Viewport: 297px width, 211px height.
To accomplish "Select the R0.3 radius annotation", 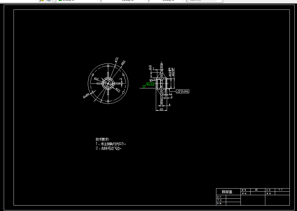I will 152,80.
